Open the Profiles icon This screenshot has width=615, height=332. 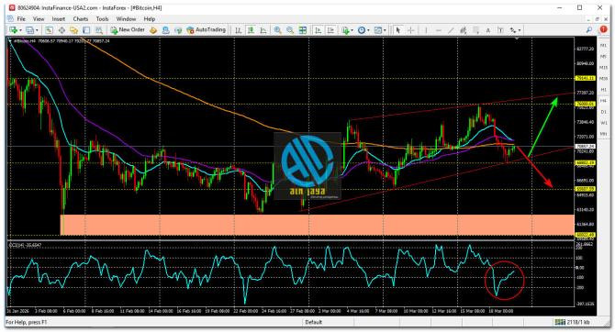29,30
